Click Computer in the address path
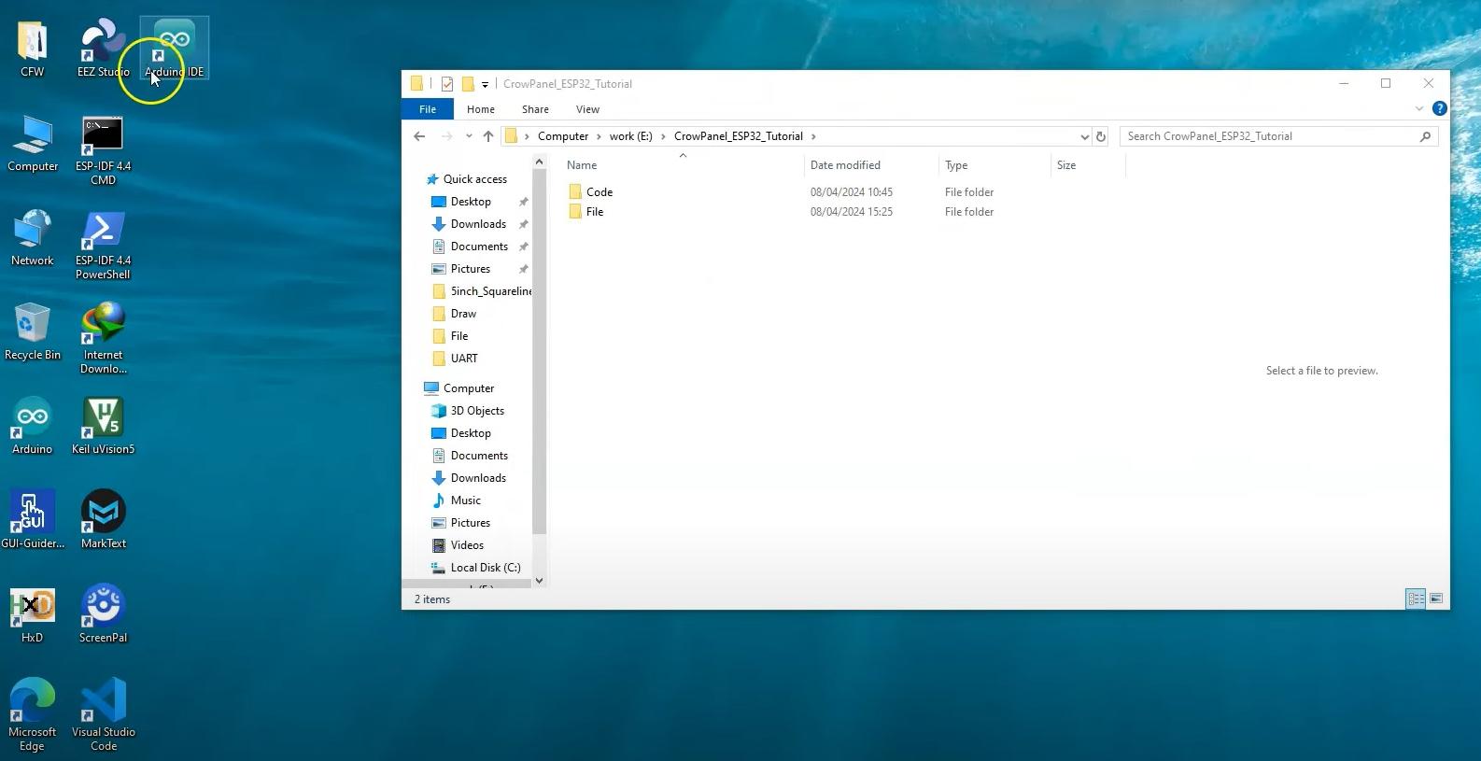Image resolution: width=1481 pixels, height=761 pixels. coord(563,136)
